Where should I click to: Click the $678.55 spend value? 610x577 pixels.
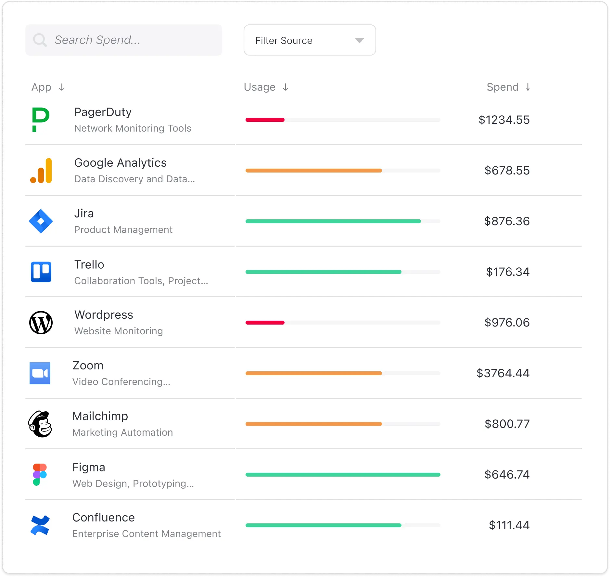coord(507,171)
